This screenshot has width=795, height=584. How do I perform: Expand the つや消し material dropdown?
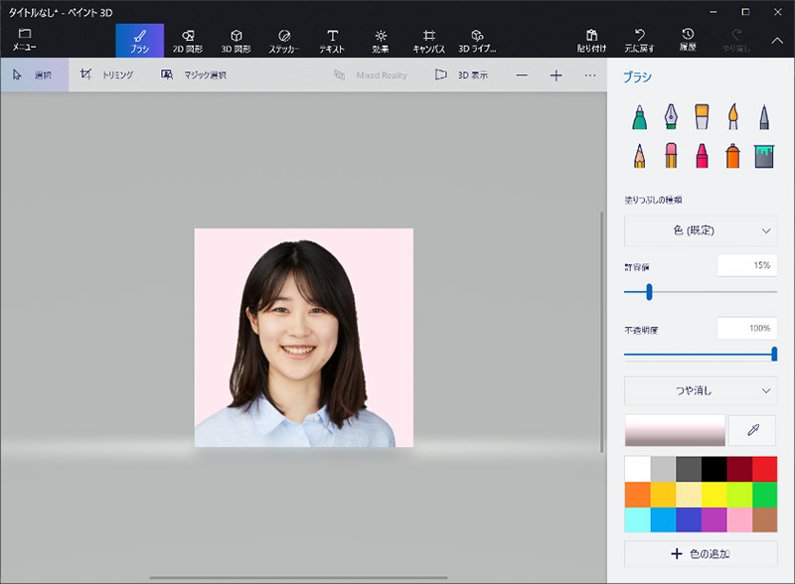700,390
